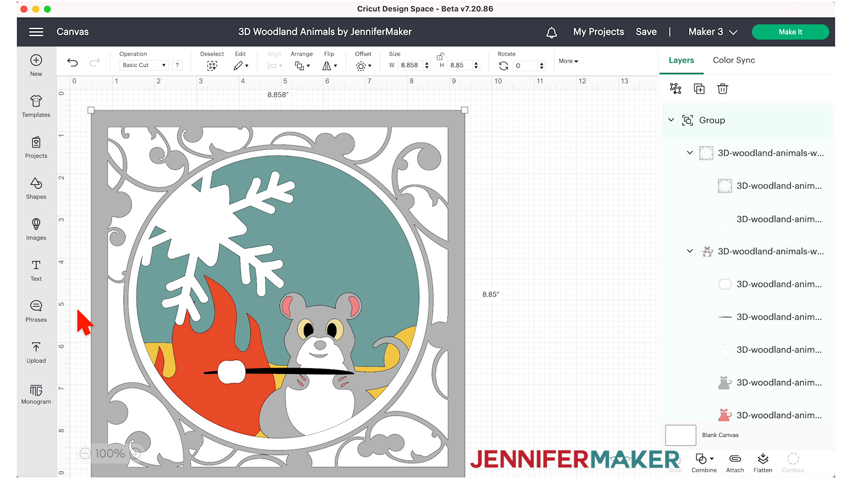This screenshot has height=479, width=852.
Task: Select the Group layer row
Action: [x=747, y=120]
